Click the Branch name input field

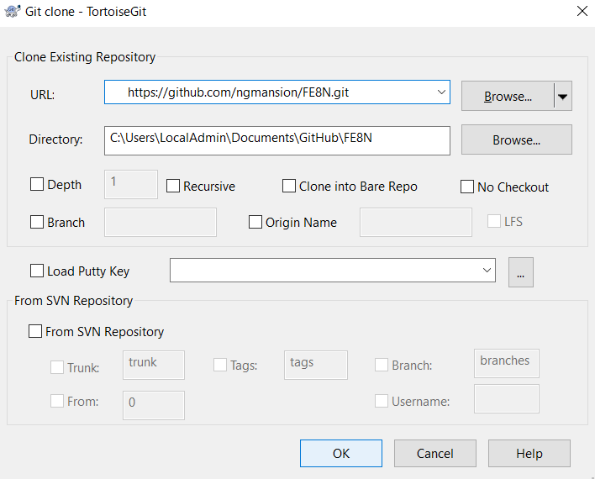click(161, 222)
